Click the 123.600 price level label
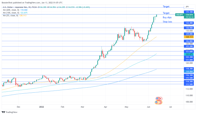Image resolution: width=197 pixels, height=115 pixels. (x=189, y=51)
